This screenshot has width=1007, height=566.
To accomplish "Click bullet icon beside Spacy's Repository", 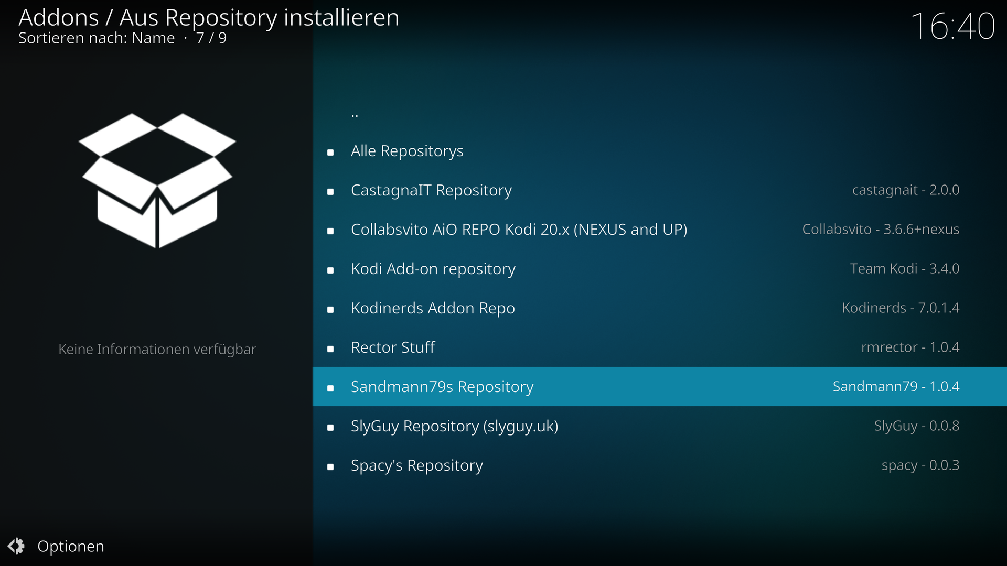I will (x=330, y=467).
